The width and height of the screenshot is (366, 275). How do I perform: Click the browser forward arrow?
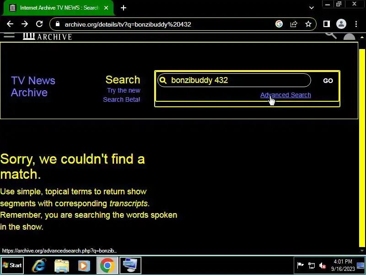[25, 24]
